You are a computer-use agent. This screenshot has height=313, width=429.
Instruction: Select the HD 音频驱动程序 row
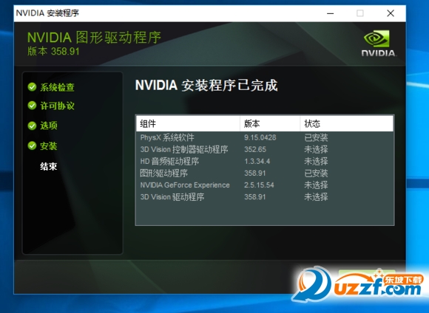tap(265, 161)
